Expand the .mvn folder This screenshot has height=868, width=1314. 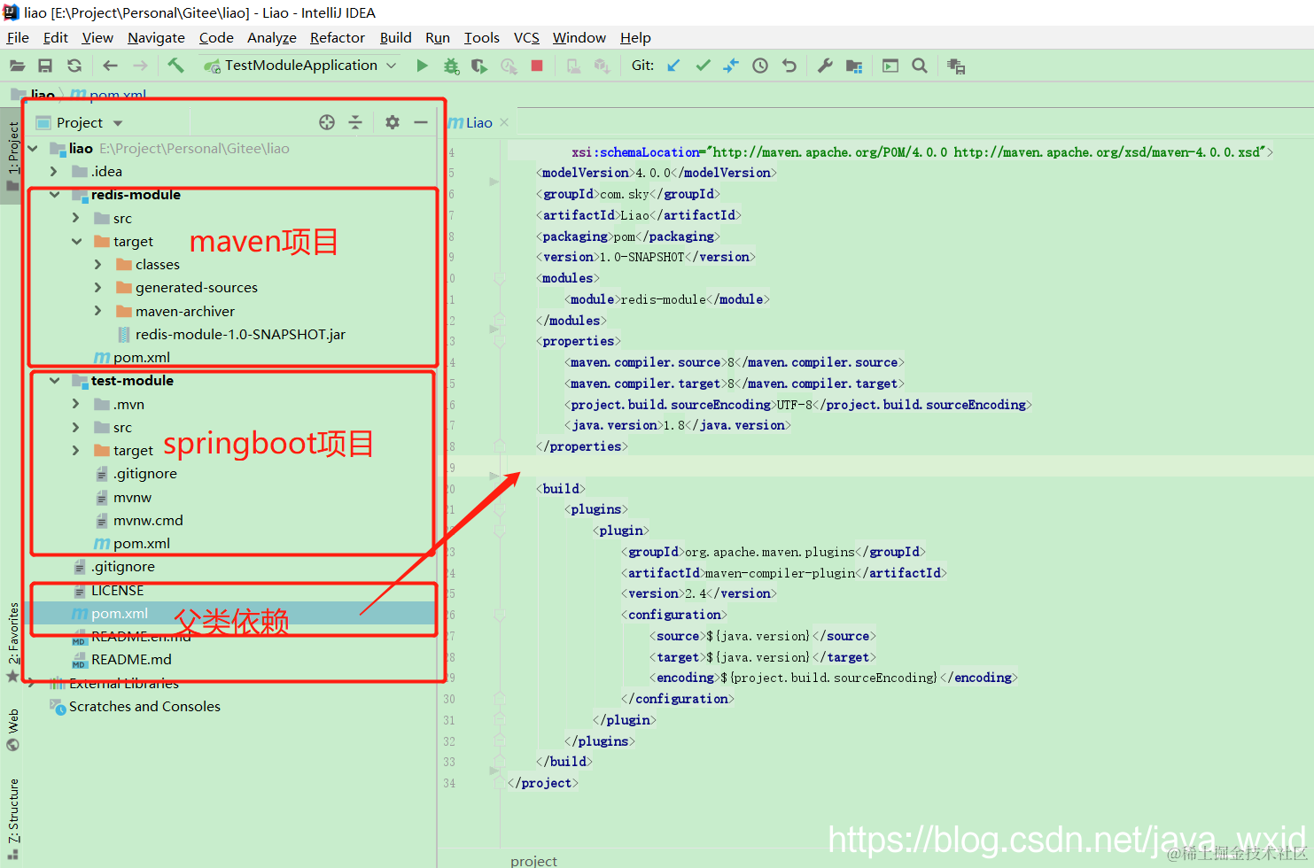(76, 404)
